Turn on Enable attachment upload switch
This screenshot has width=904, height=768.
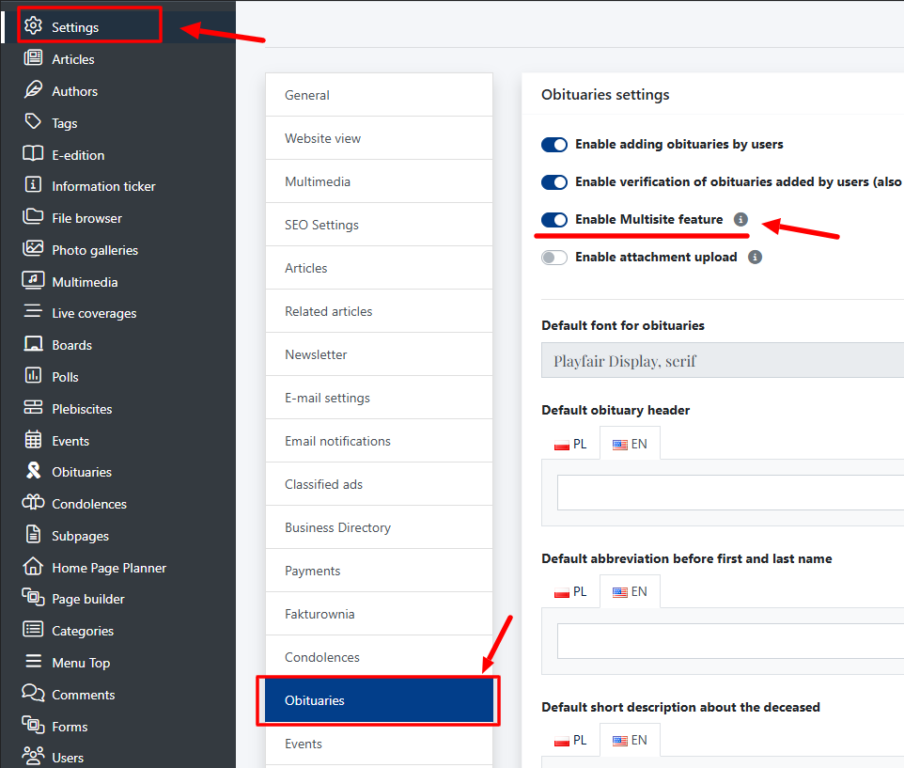pyautogui.click(x=554, y=258)
